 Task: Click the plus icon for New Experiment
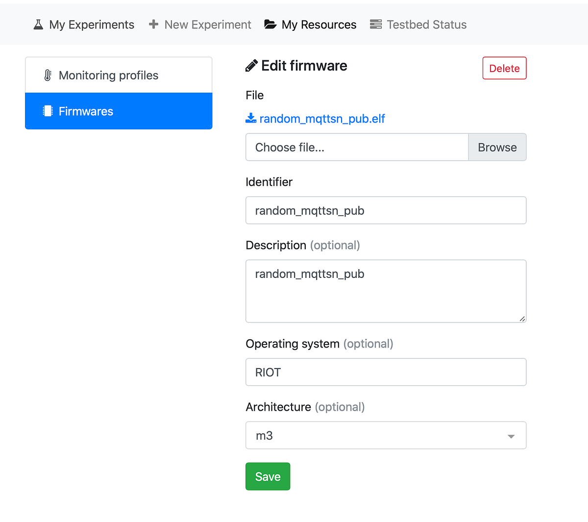coord(154,24)
